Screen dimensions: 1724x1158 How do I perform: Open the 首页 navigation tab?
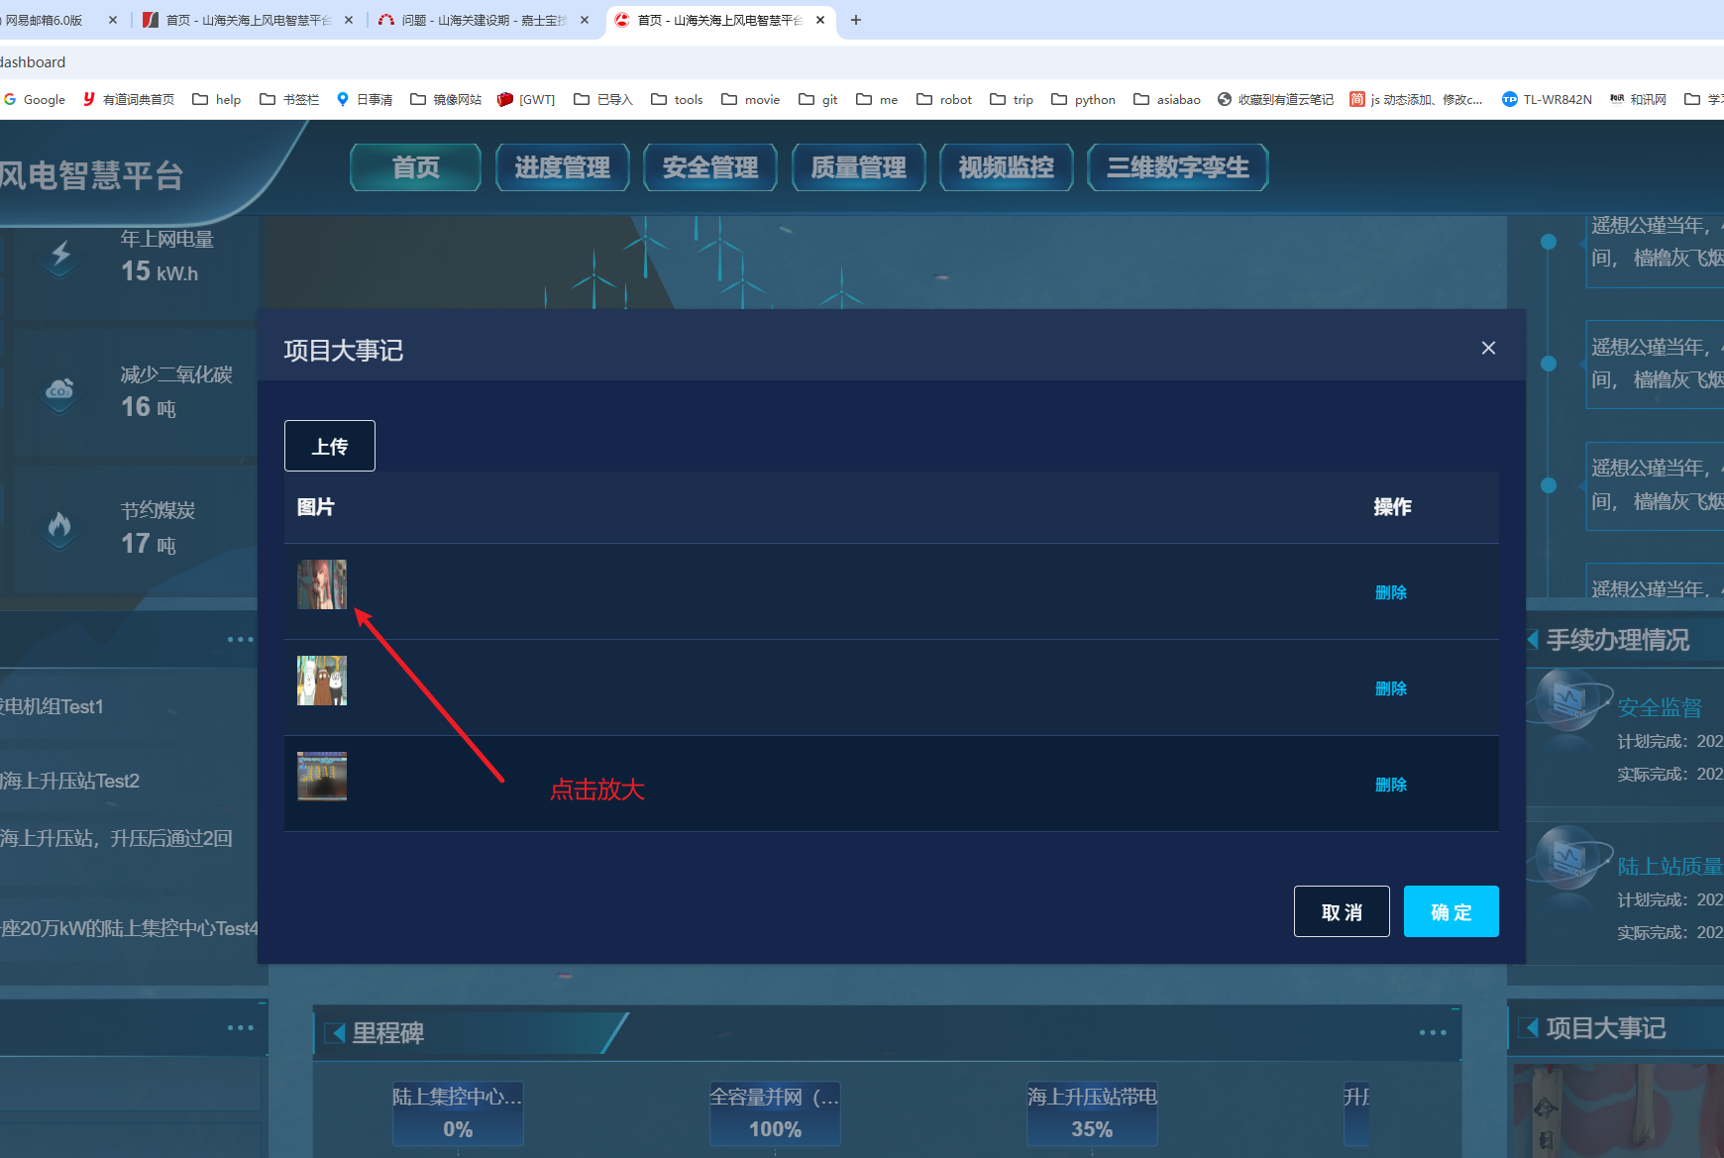click(415, 167)
